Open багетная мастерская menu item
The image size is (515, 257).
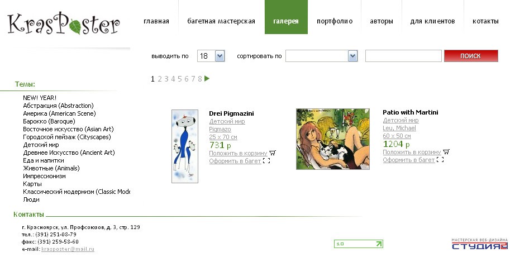[x=221, y=21]
